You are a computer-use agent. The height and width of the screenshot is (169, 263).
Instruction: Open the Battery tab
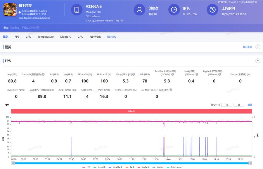click(x=112, y=37)
